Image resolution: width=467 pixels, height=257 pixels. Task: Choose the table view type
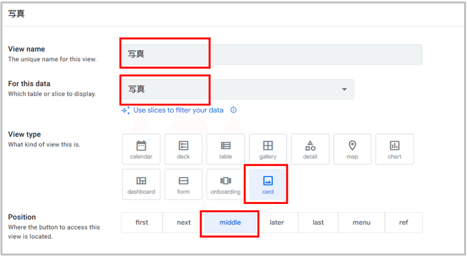(x=225, y=149)
